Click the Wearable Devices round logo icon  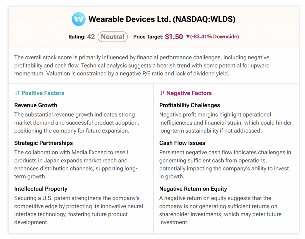point(79,20)
